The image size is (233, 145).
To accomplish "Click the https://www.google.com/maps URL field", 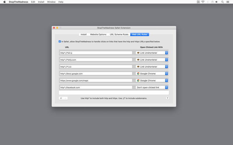I will tap(96, 81).
